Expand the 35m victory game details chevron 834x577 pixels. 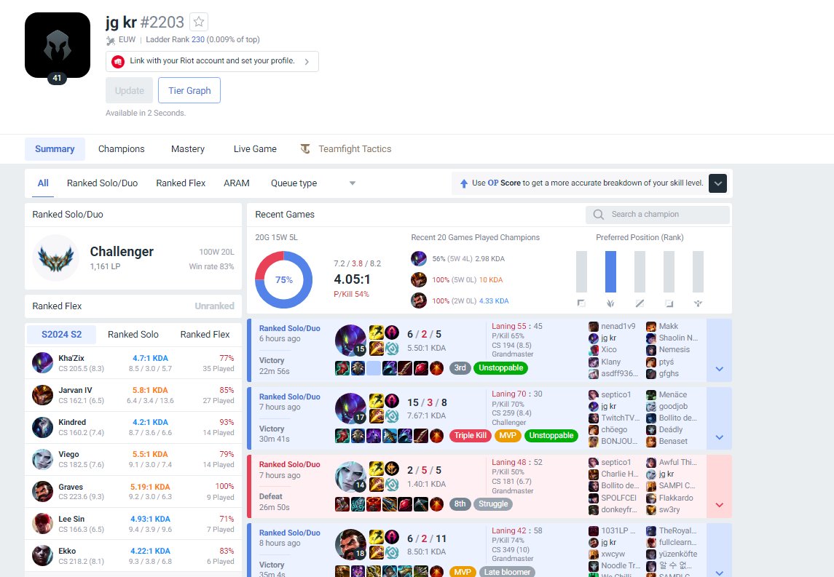(x=719, y=573)
